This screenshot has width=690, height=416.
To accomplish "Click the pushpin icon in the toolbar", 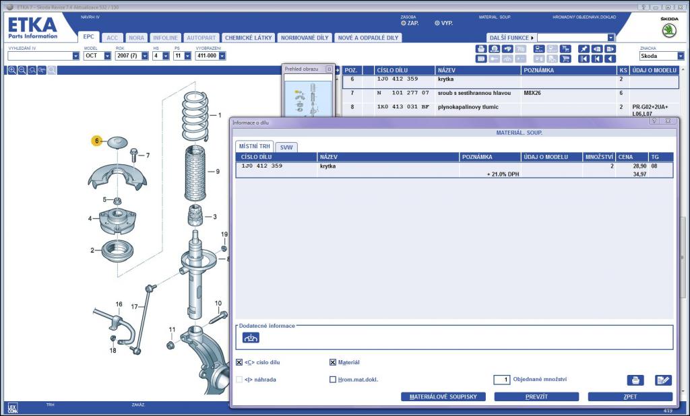I will tap(584, 49).
